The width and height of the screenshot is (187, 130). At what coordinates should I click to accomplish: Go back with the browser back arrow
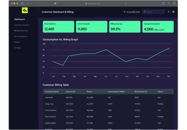[28, 3]
